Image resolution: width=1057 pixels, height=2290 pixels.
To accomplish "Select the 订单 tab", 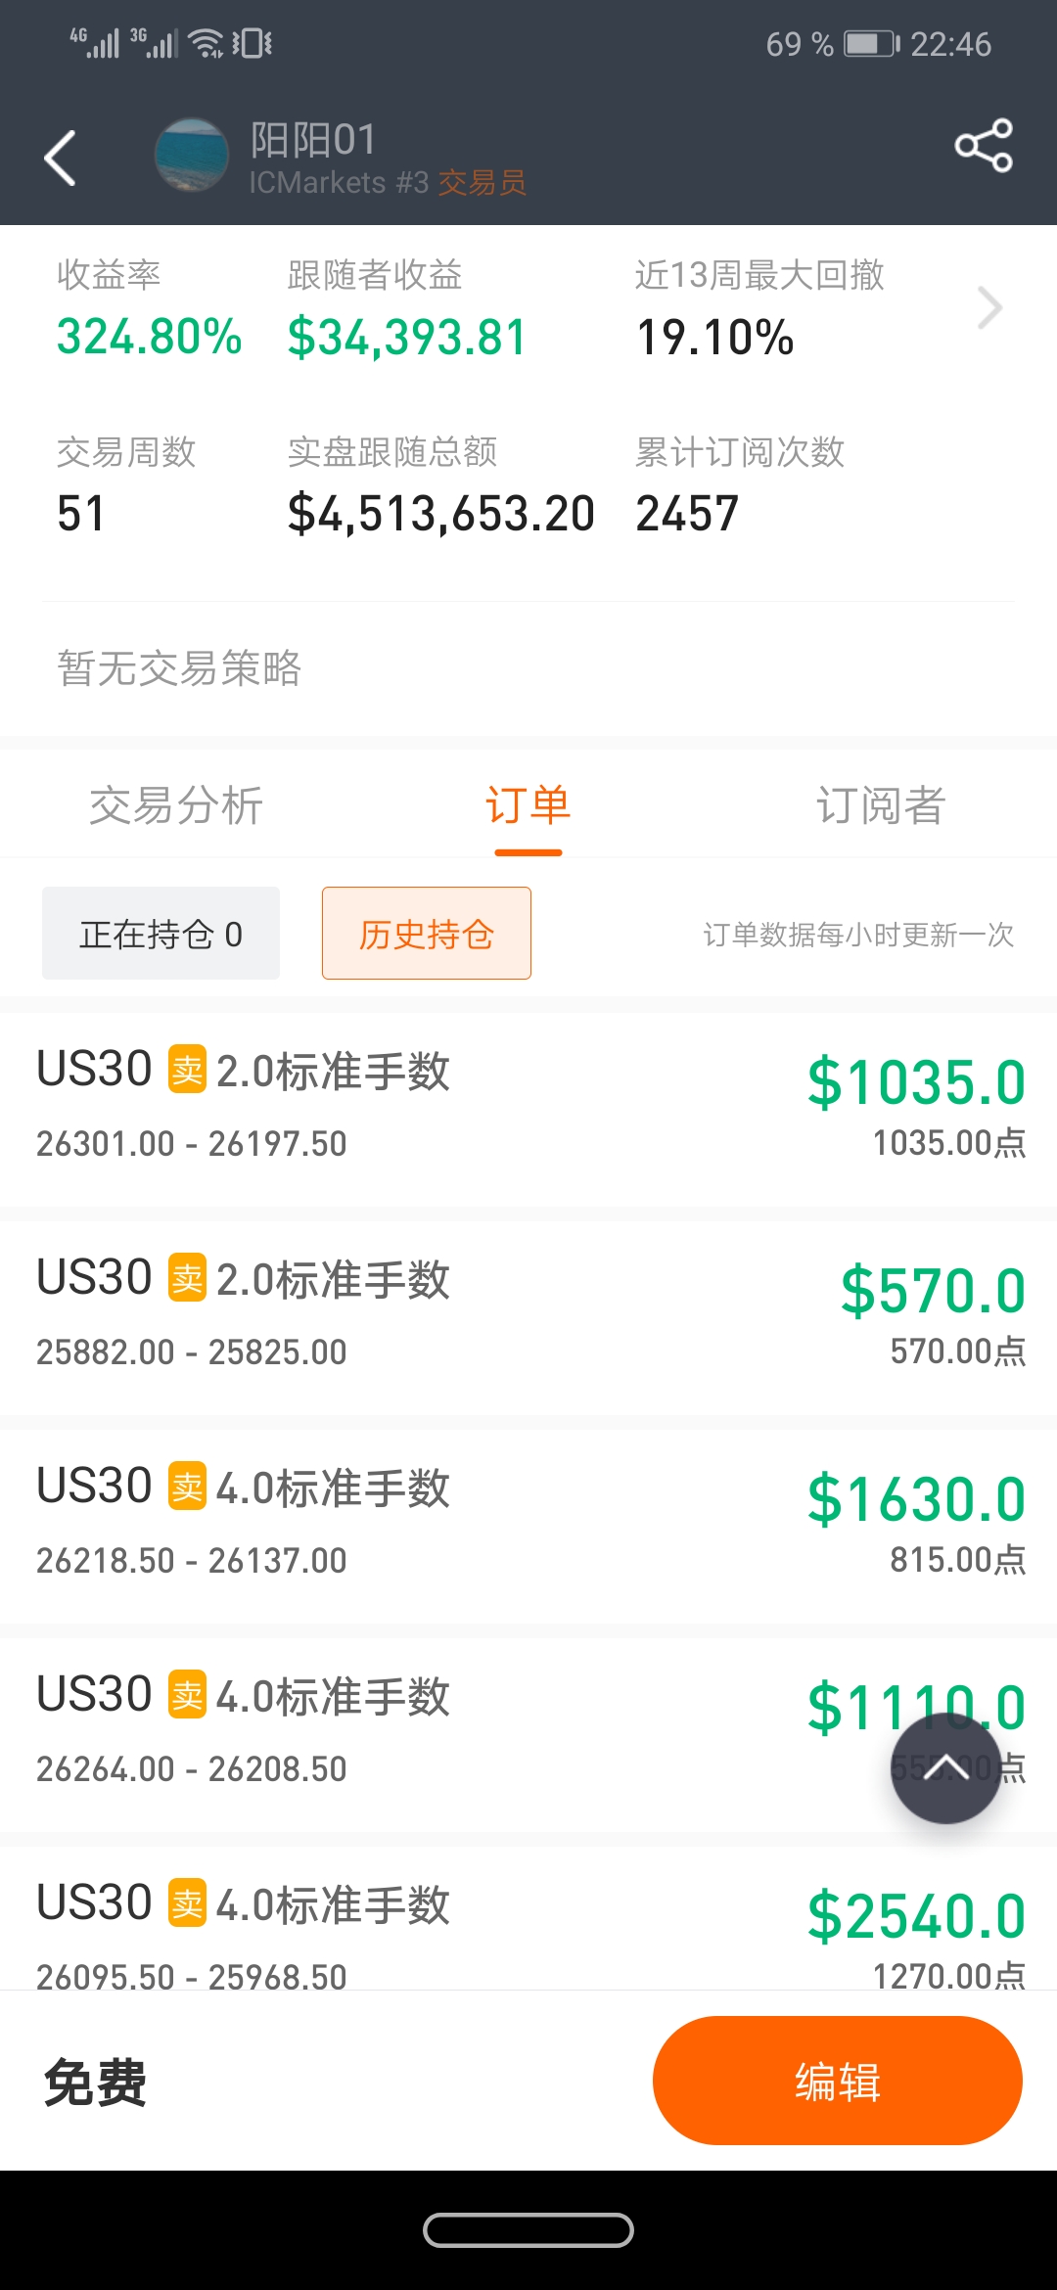I will pos(528,806).
